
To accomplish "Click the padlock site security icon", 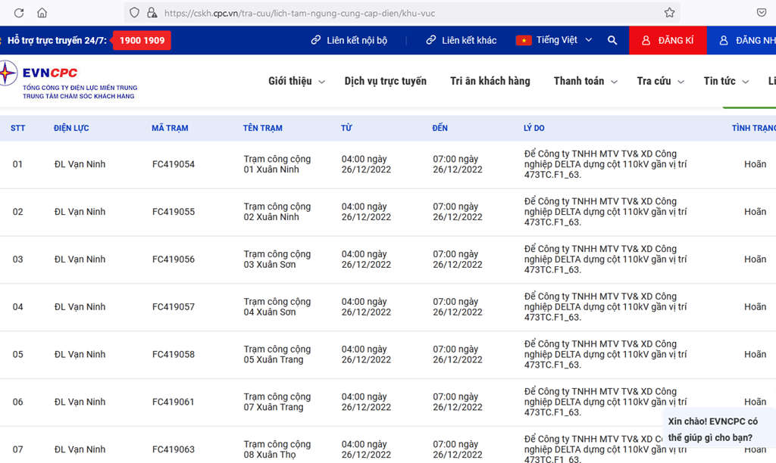I will coord(152,13).
